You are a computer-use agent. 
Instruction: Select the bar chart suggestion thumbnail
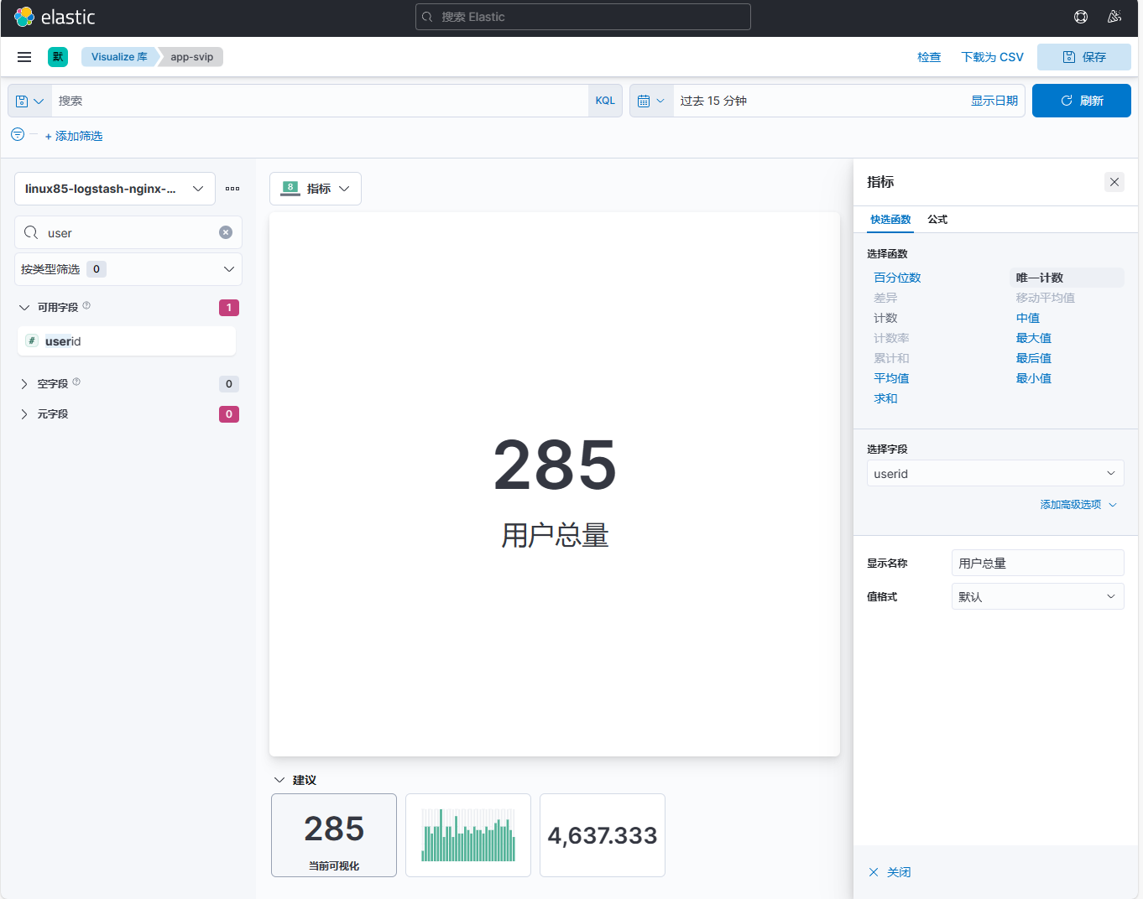pos(468,835)
